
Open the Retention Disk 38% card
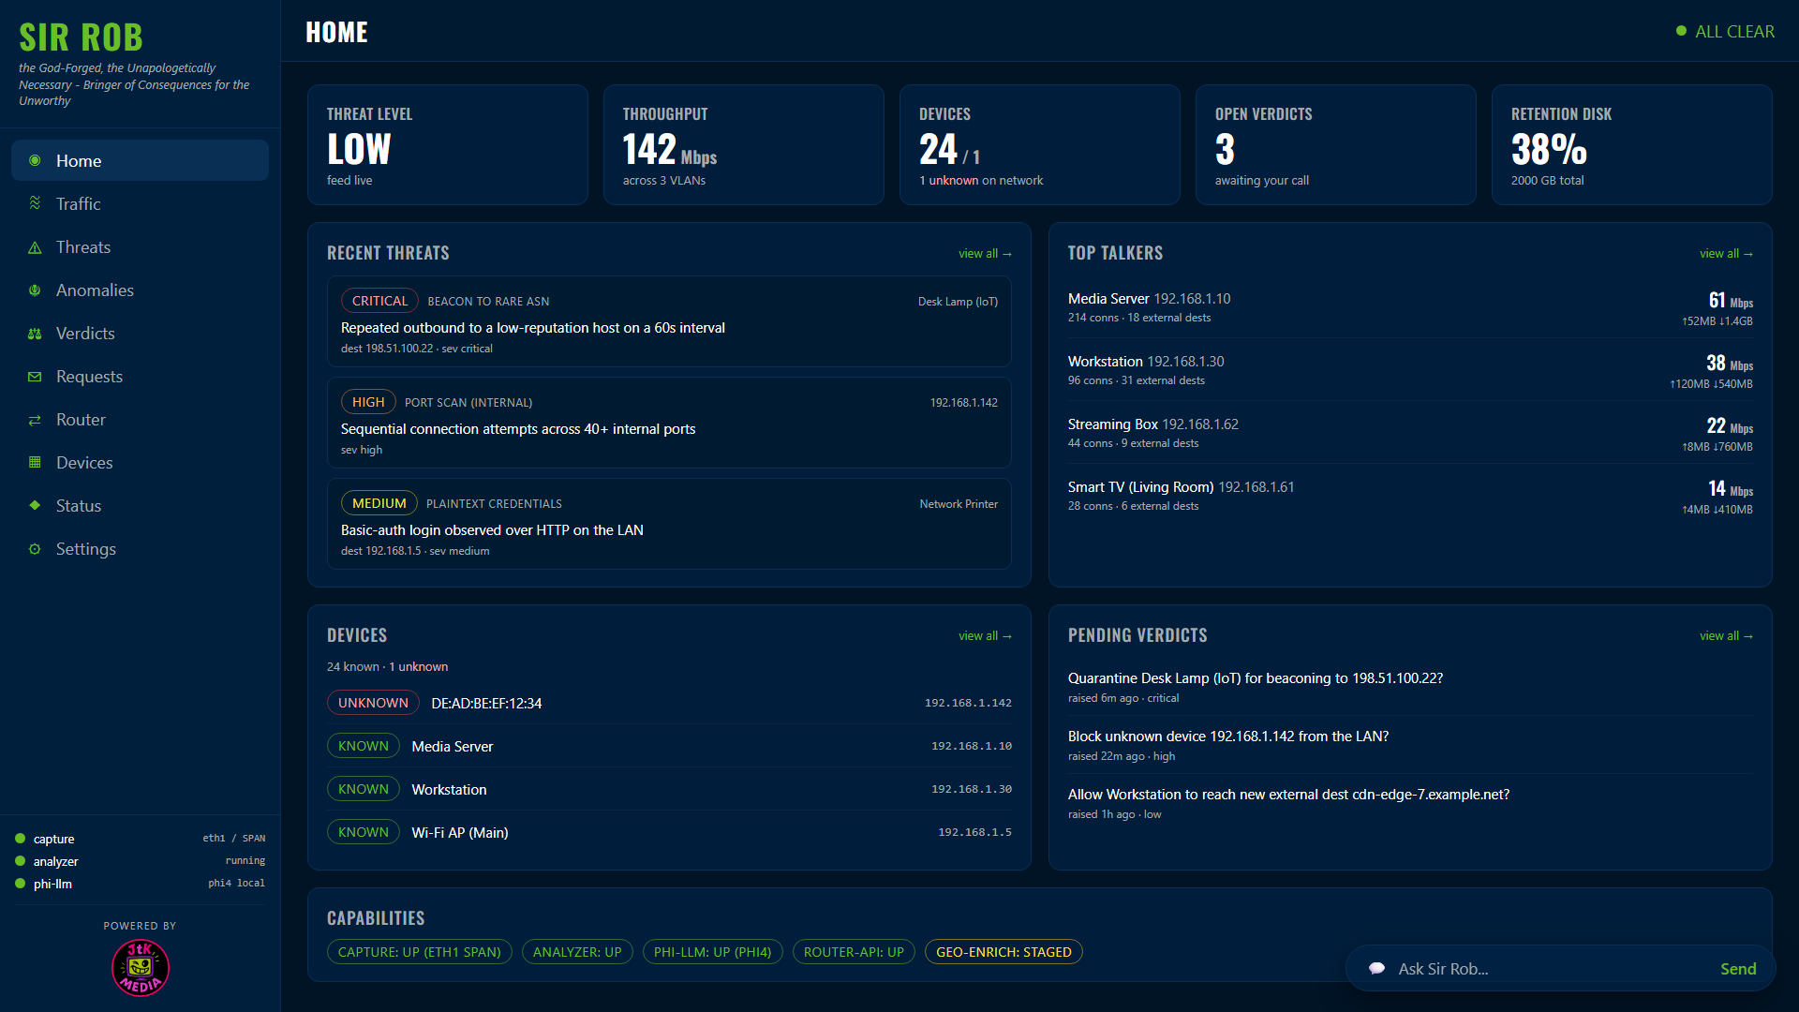click(x=1632, y=145)
